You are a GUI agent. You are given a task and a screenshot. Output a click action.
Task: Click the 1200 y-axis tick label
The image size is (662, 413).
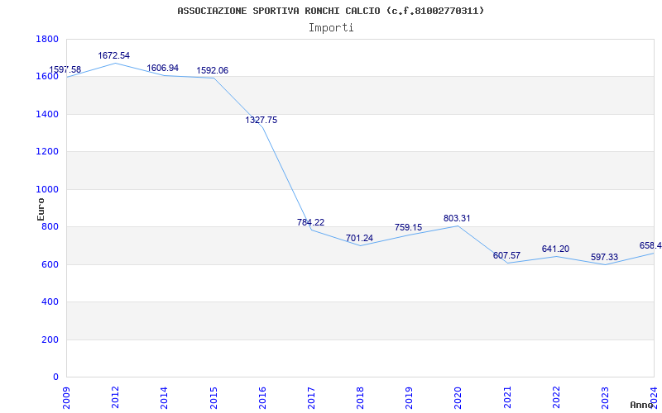47,152
